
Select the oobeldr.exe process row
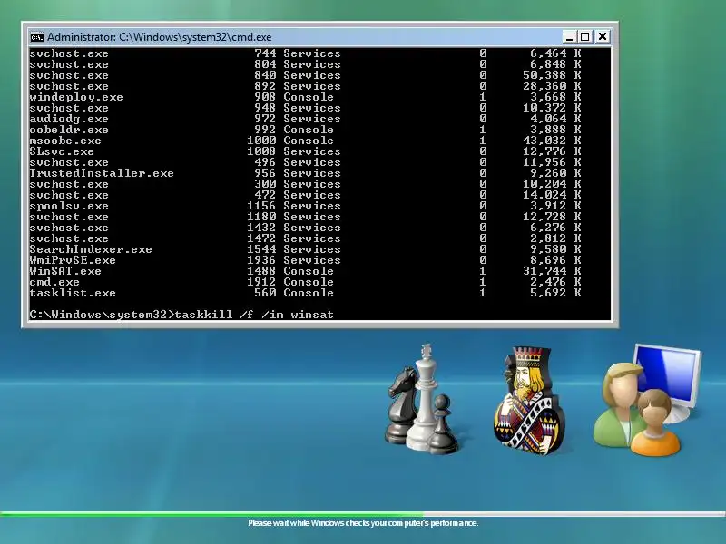[305, 130]
